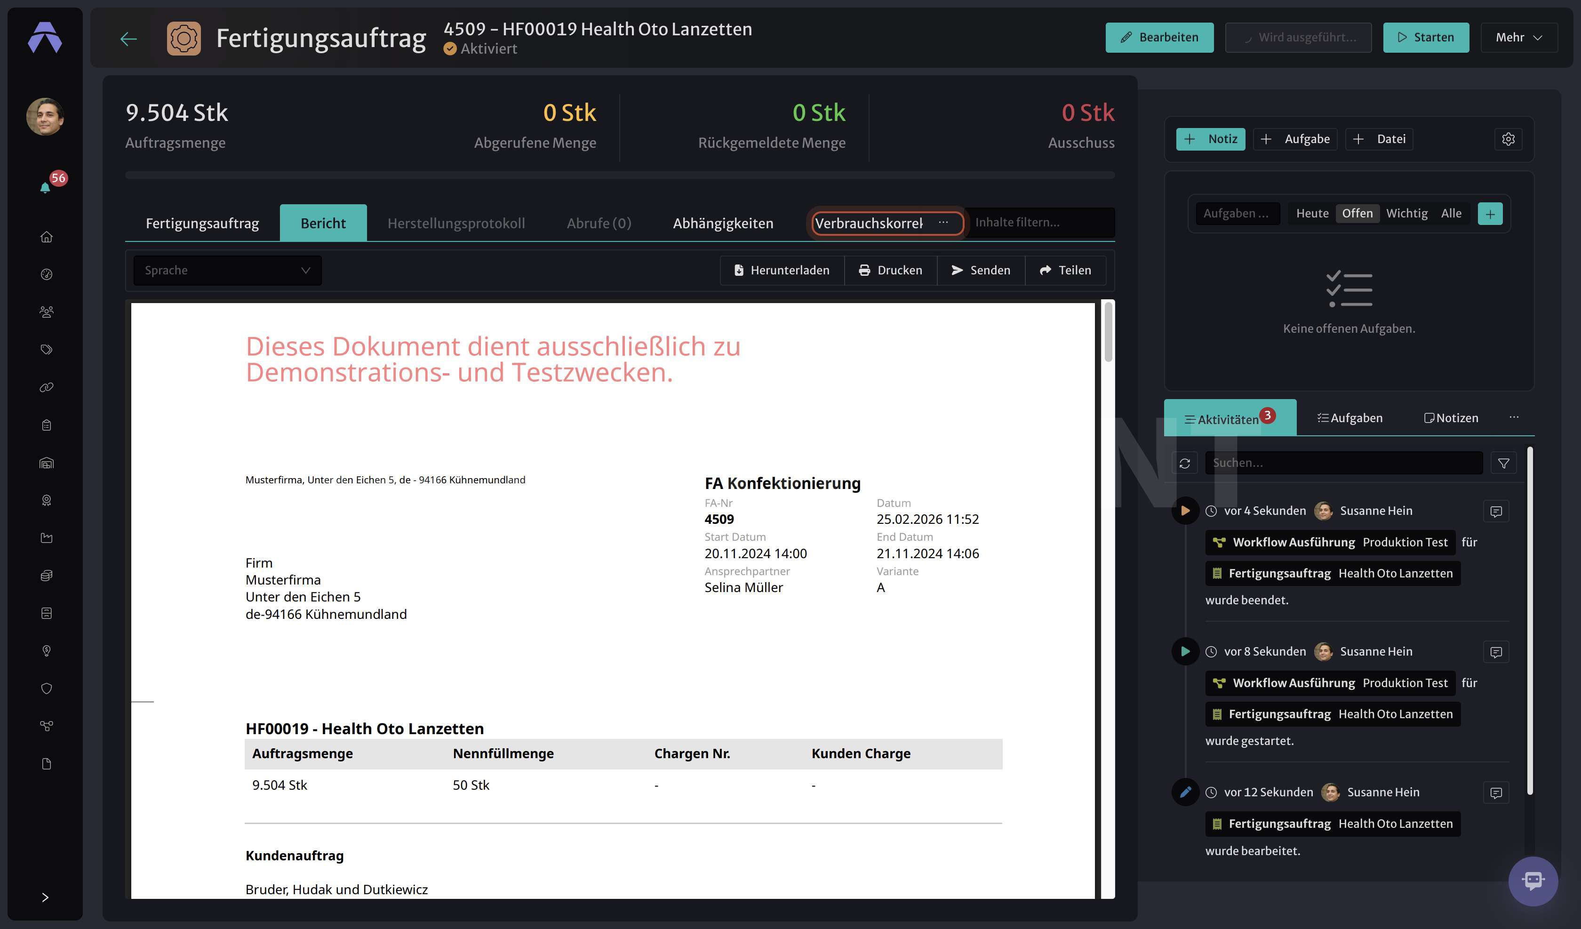Viewport: 1581px width, 929px height.
Task: Open the chart sidebar icon
Action: point(47,538)
